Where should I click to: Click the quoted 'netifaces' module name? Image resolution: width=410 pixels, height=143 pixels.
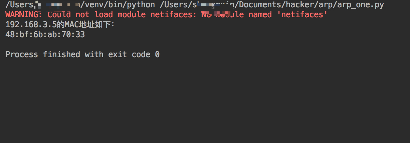(x=301, y=15)
